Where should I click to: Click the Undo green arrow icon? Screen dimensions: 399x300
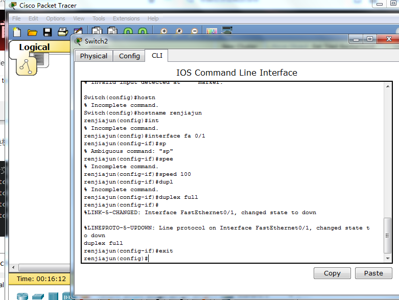(128, 31)
